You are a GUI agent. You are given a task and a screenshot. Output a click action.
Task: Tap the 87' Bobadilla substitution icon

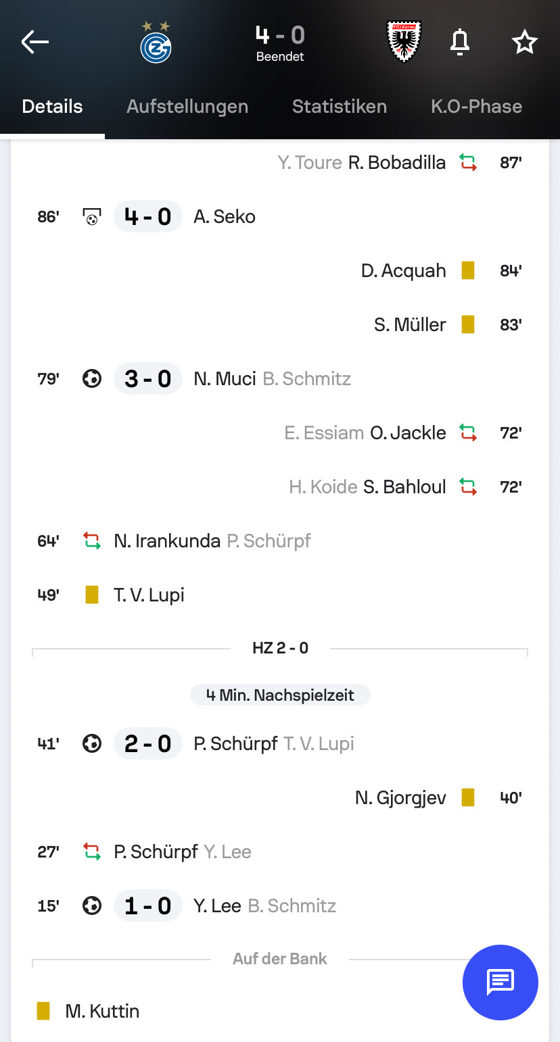point(467,162)
